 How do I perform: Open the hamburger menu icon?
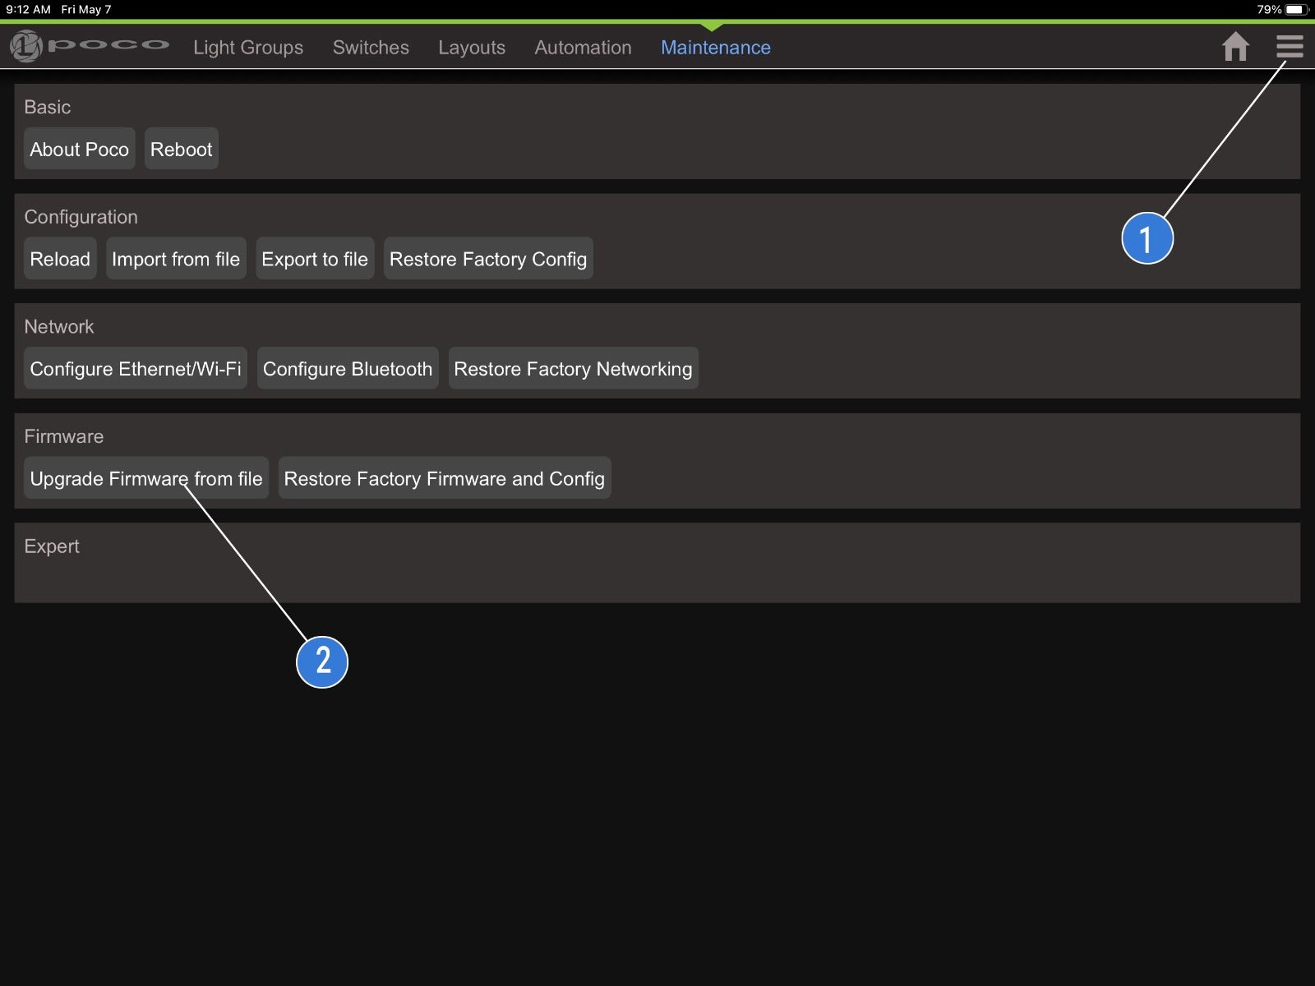click(x=1290, y=47)
